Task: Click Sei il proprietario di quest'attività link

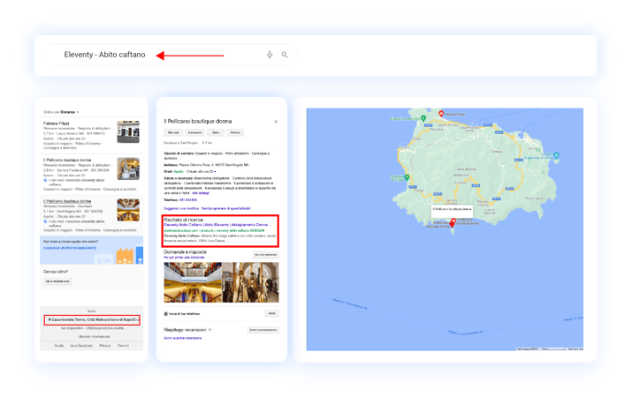Action: [x=226, y=208]
